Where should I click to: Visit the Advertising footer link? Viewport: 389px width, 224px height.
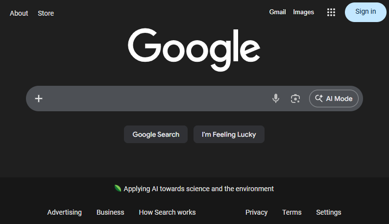64,212
